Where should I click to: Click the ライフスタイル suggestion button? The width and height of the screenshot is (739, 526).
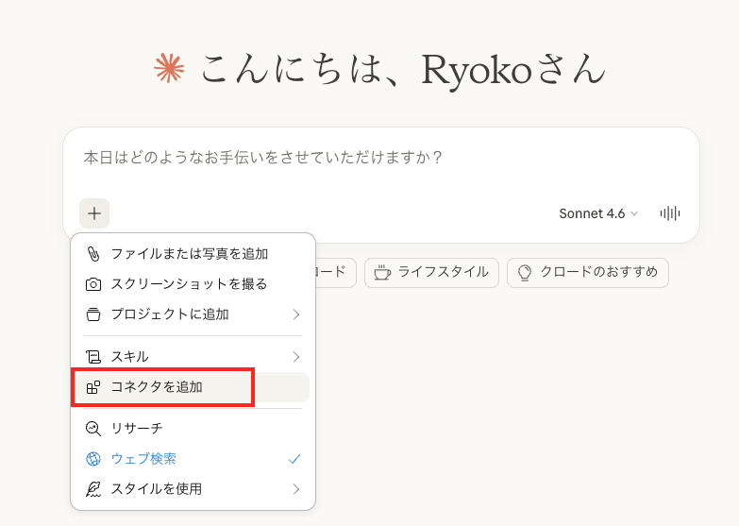point(431,272)
